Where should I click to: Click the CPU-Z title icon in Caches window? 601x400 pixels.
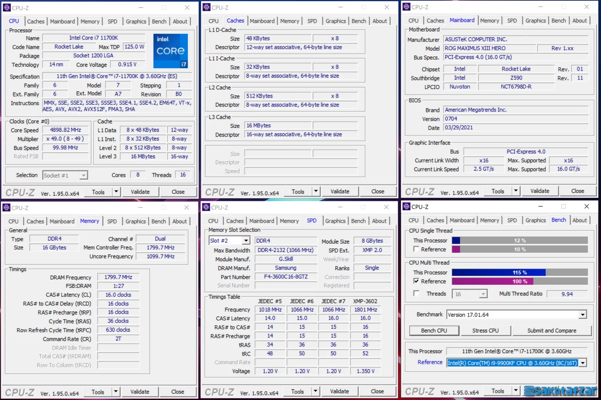pos(207,7)
